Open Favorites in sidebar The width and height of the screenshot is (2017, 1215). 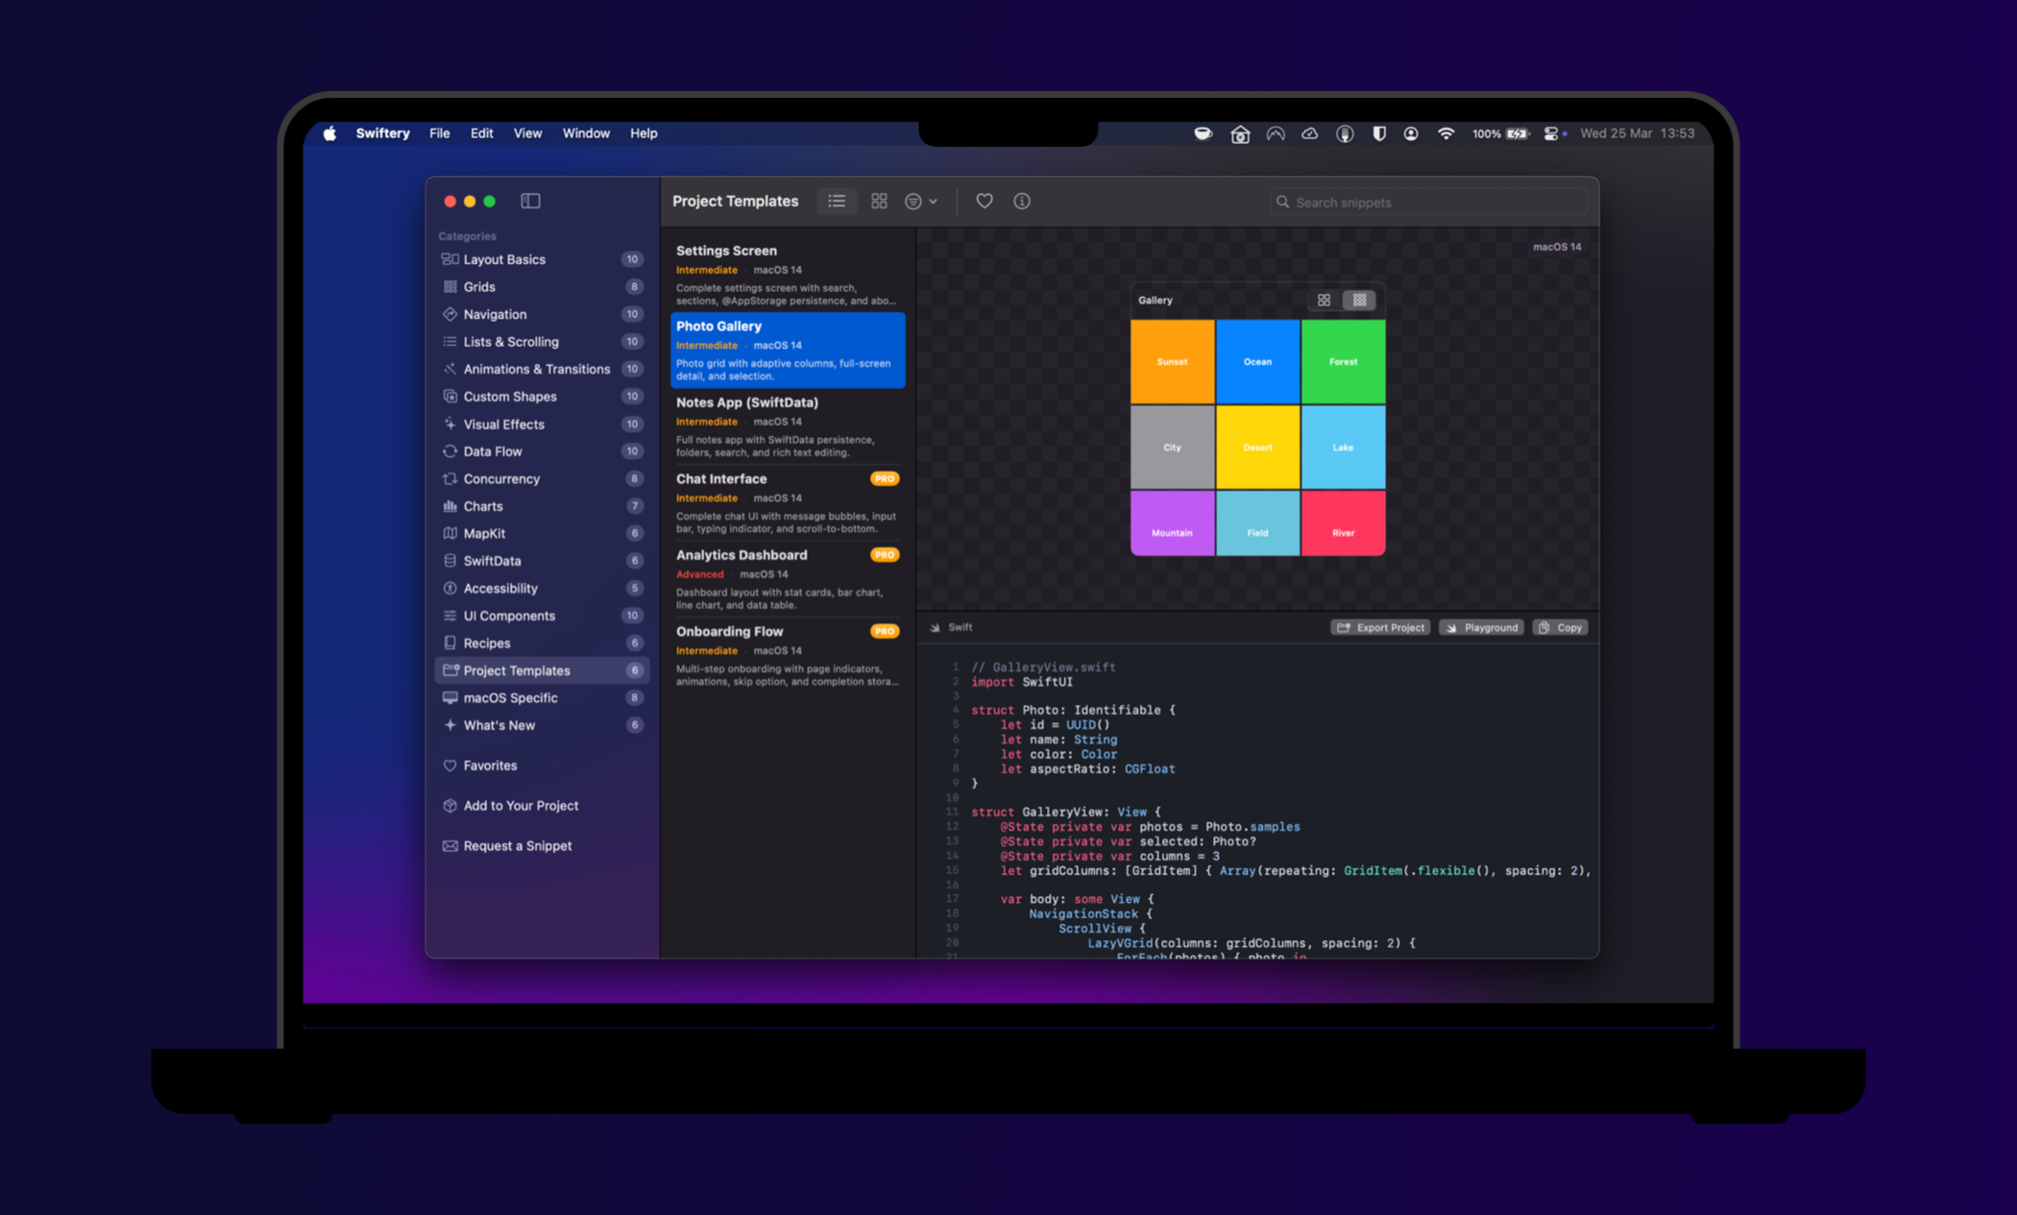(x=542, y=765)
